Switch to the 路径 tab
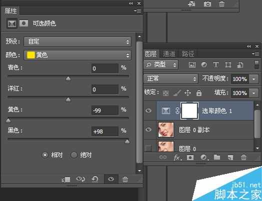The height and width of the screenshot is (201, 262). [x=188, y=54]
